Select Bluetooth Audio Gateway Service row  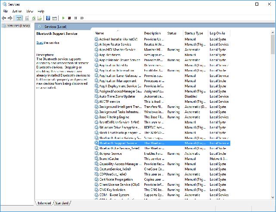(x=162, y=138)
